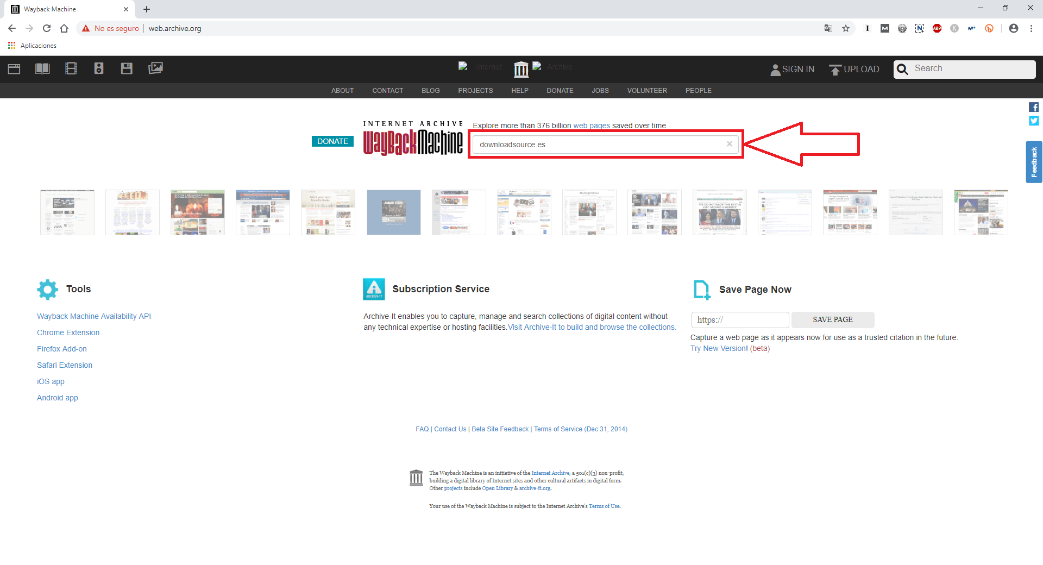
Task: Open the HELP menu item
Action: pos(520,91)
